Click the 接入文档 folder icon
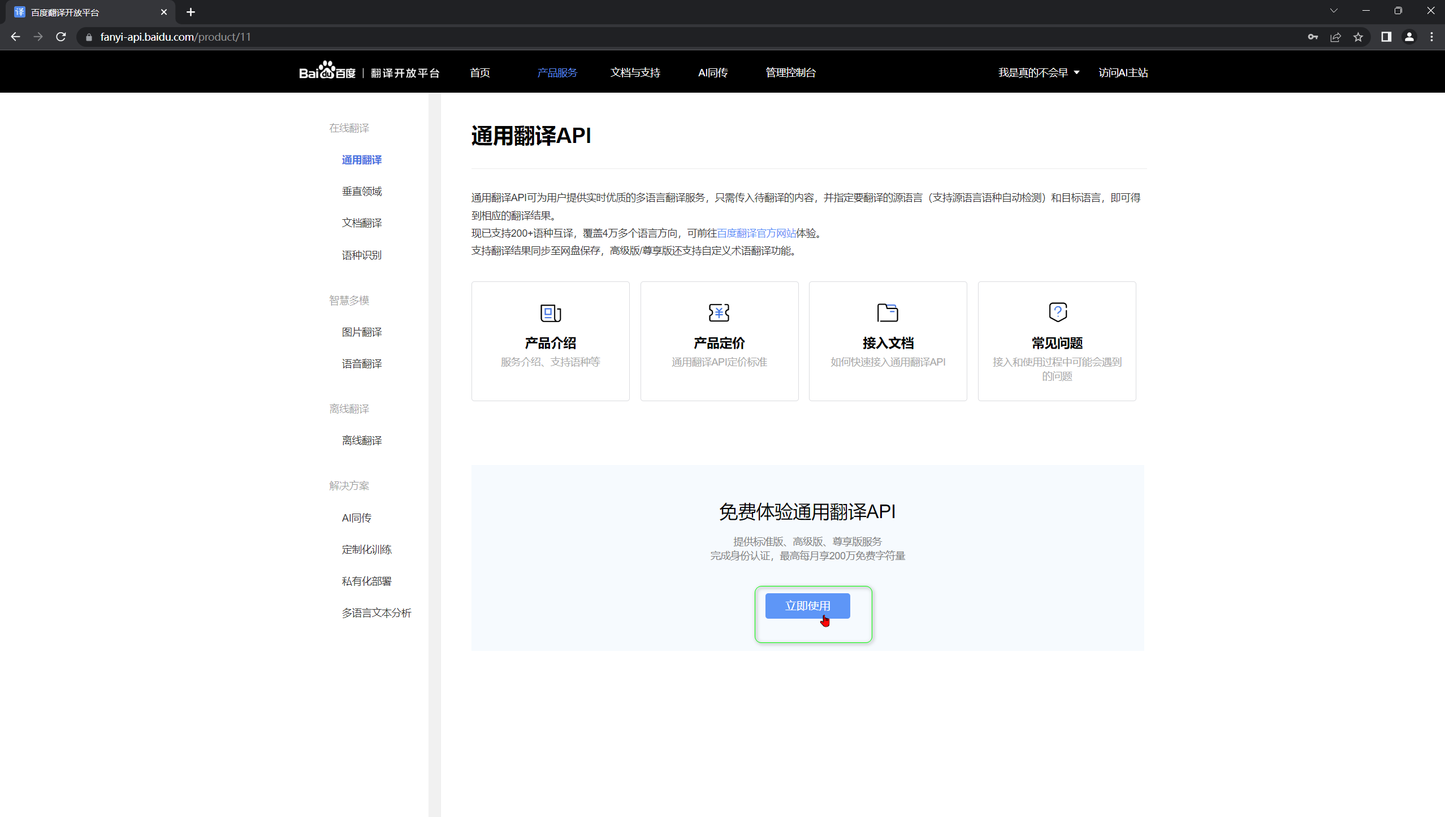Image resolution: width=1445 pixels, height=817 pixels. click(x=888, y=312)
